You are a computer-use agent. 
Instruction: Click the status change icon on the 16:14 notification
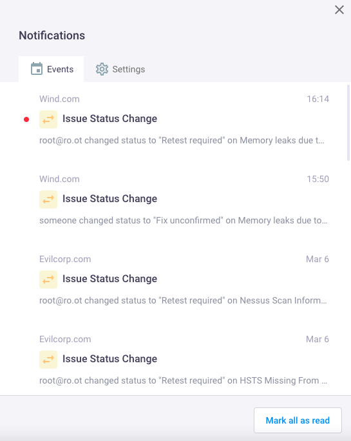click(48, 119)
